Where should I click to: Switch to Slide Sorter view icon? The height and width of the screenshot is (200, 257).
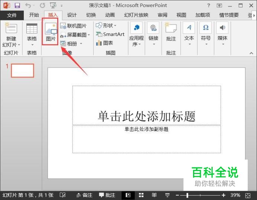[x=141, y=195]
